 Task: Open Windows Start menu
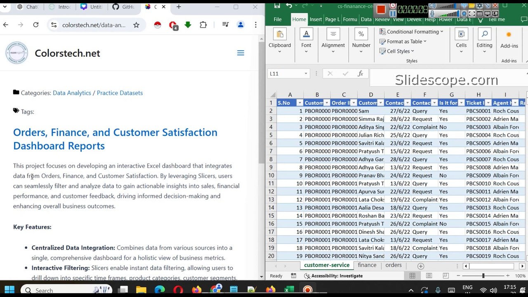pos(9,290)
